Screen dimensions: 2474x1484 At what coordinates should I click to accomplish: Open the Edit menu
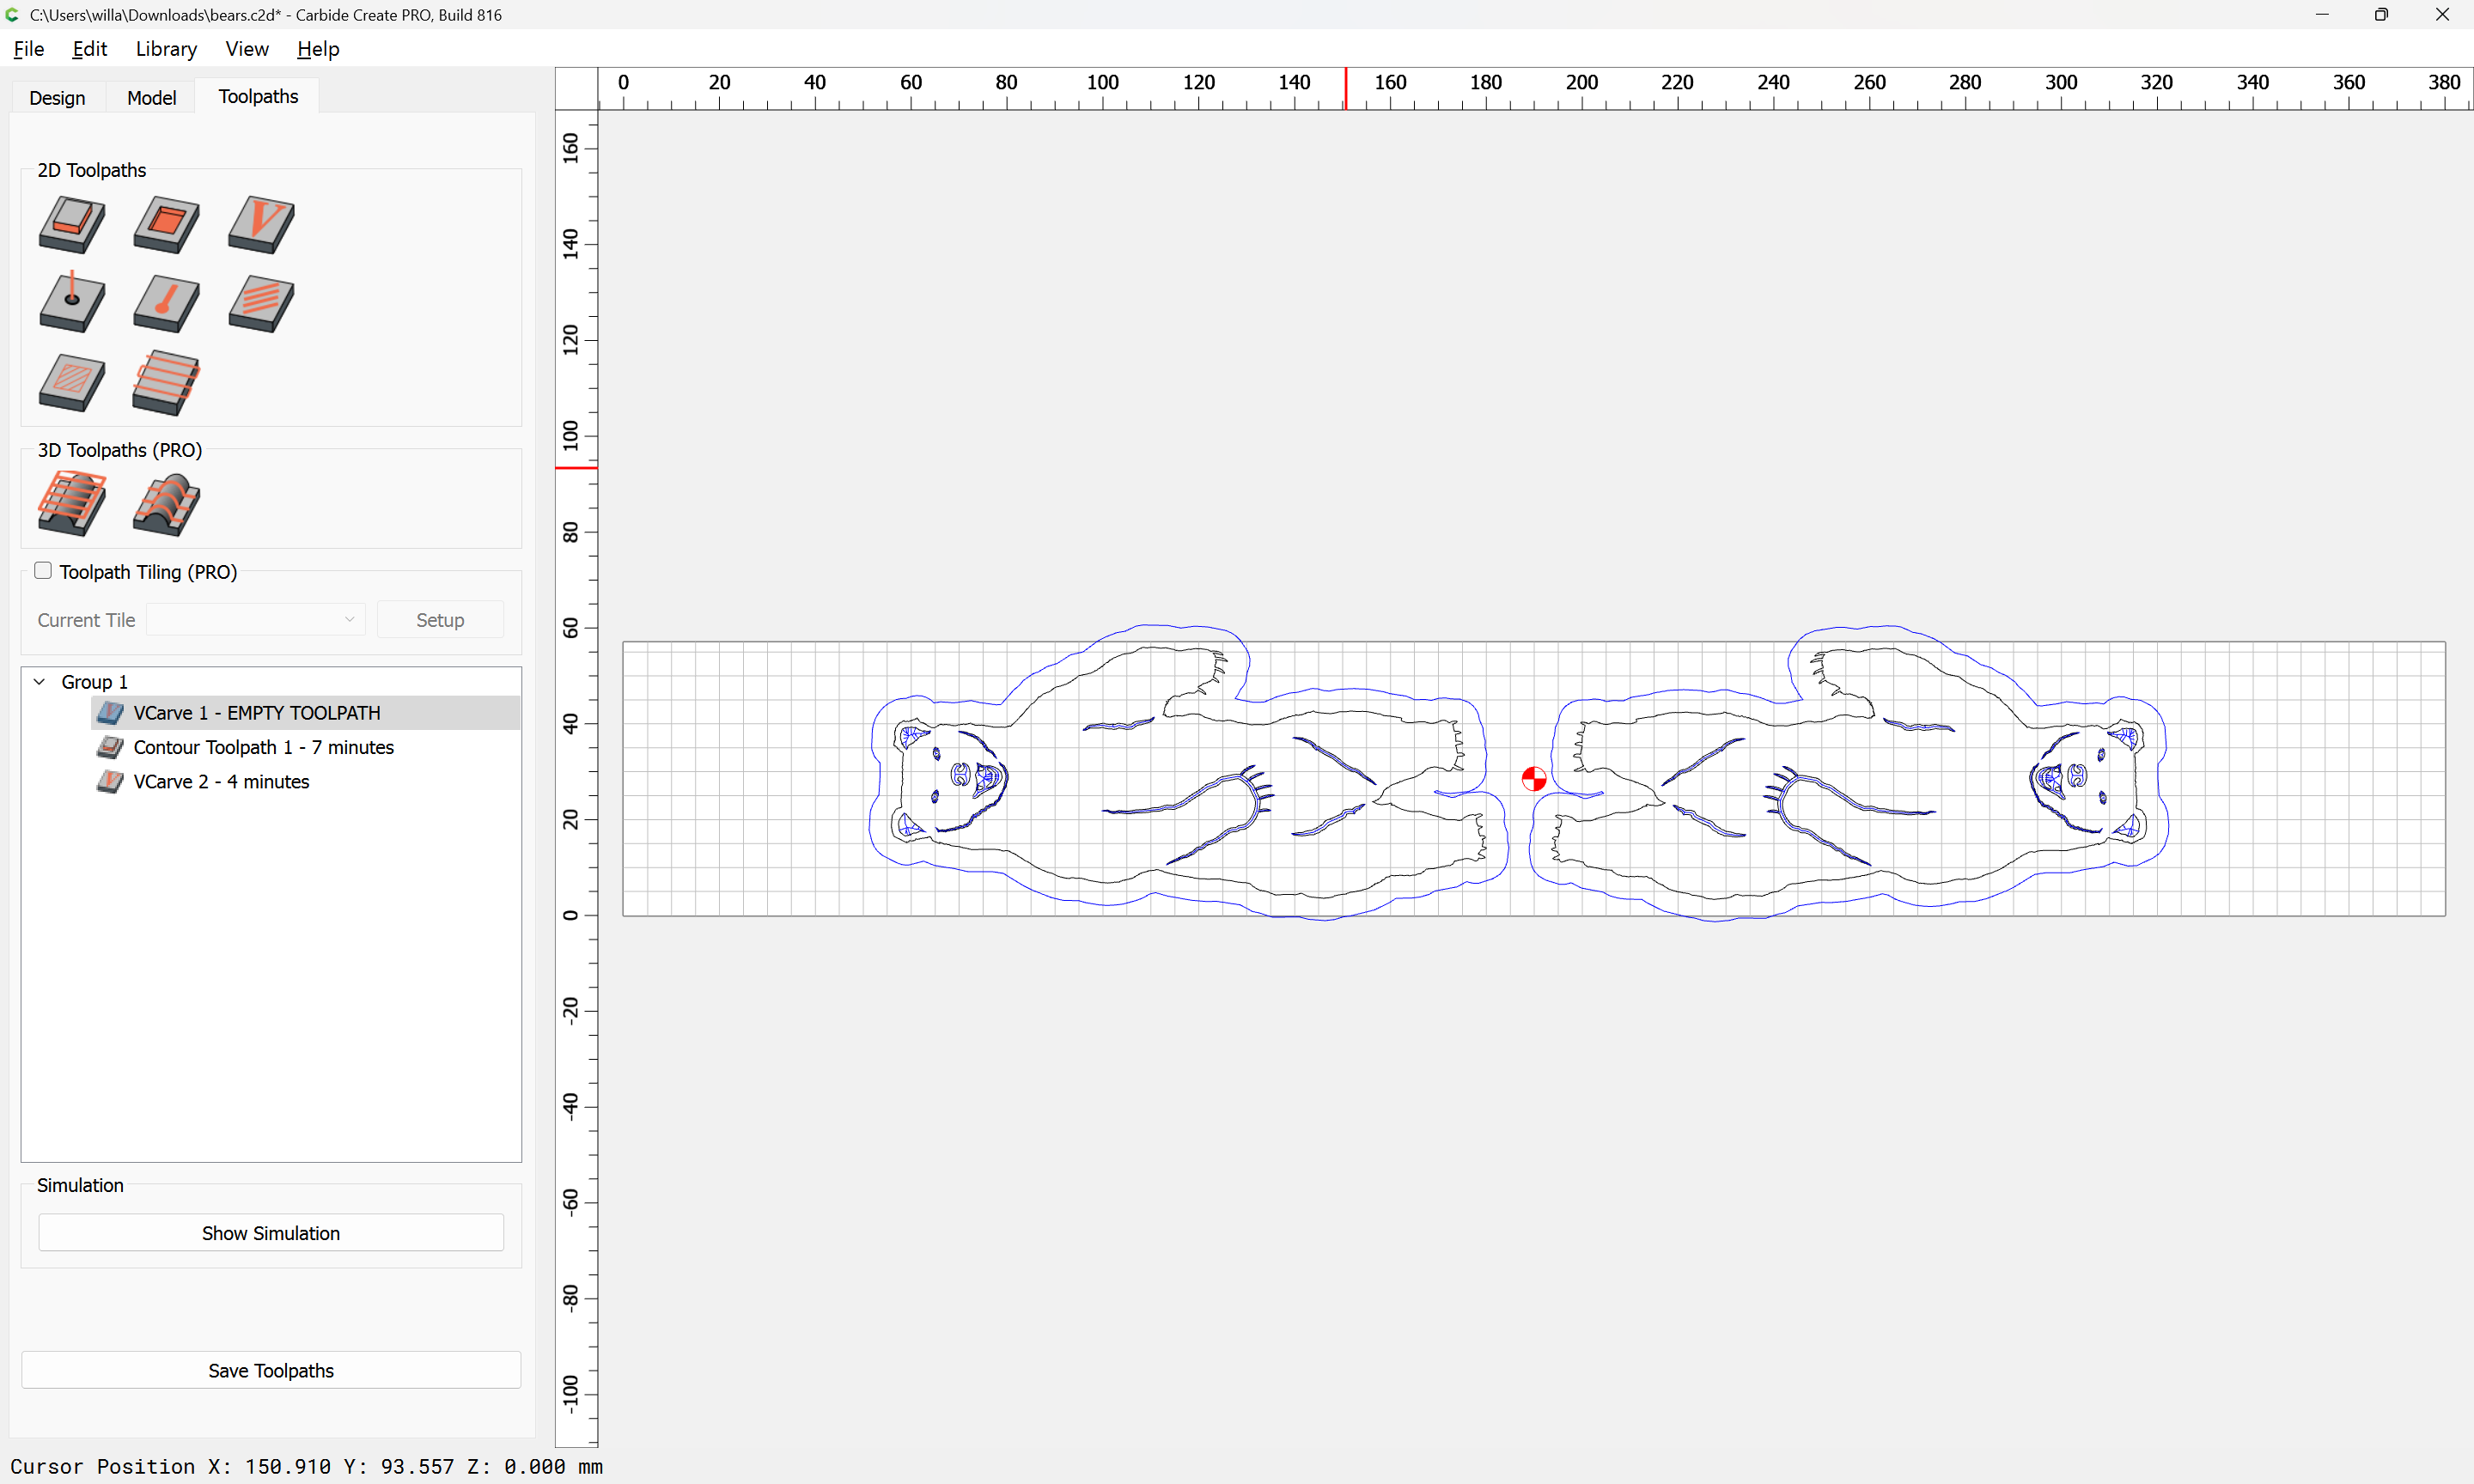point(89,48)
